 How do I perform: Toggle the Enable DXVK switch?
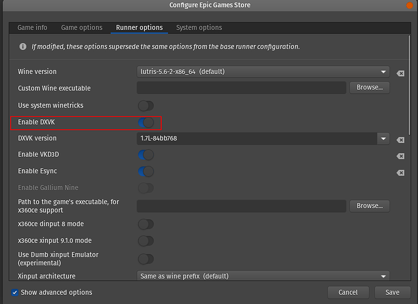(x=146, y=123)
